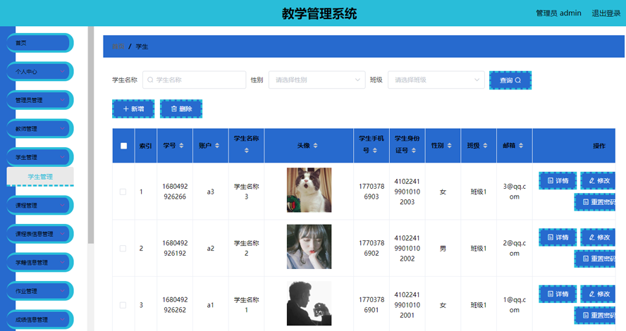
Task: Click 修改 for student a3
Action: tap(598, 181)
